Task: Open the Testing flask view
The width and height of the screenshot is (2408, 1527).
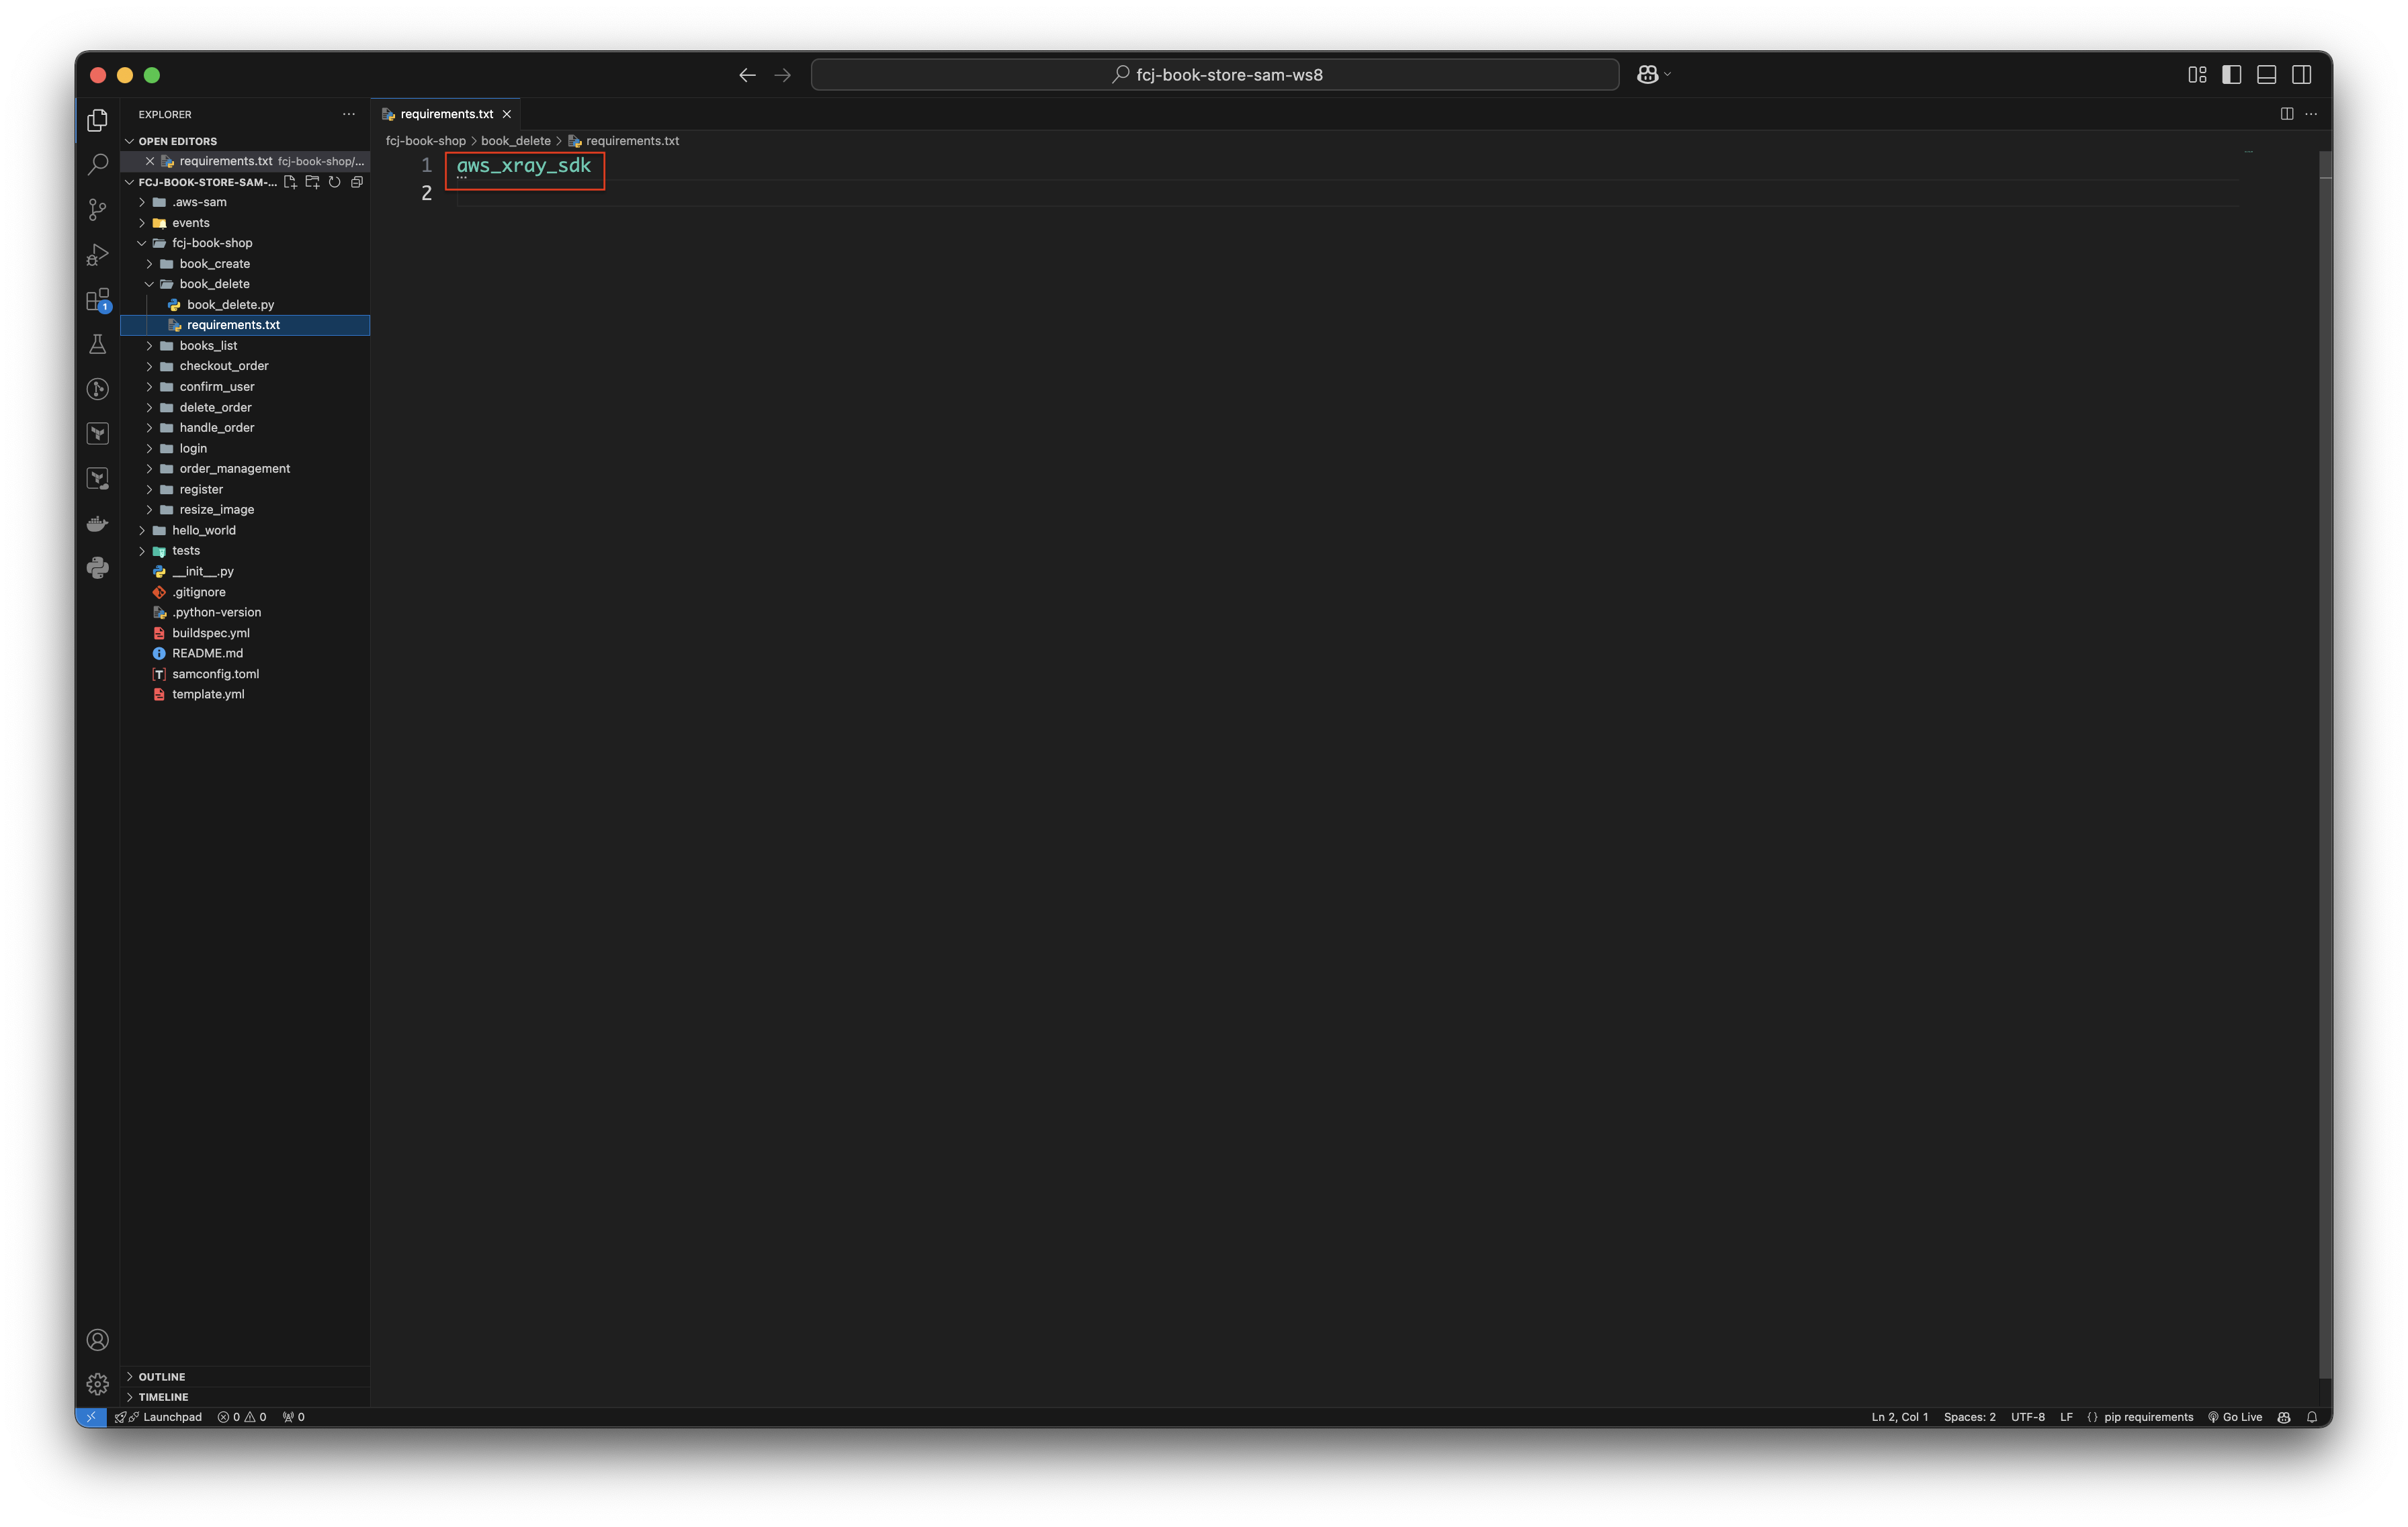Action: point(97,344)
